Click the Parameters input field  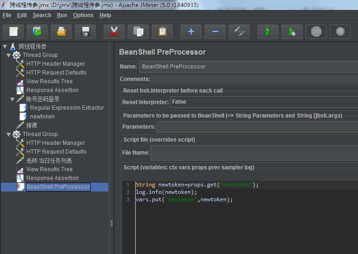[258, 127]
